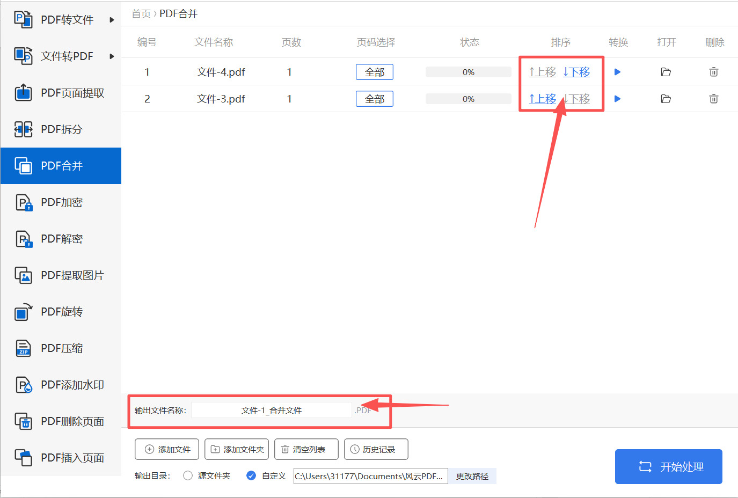
Task: Edit the 输出文件名称 output name field
Action: click(x=271, y=409)
